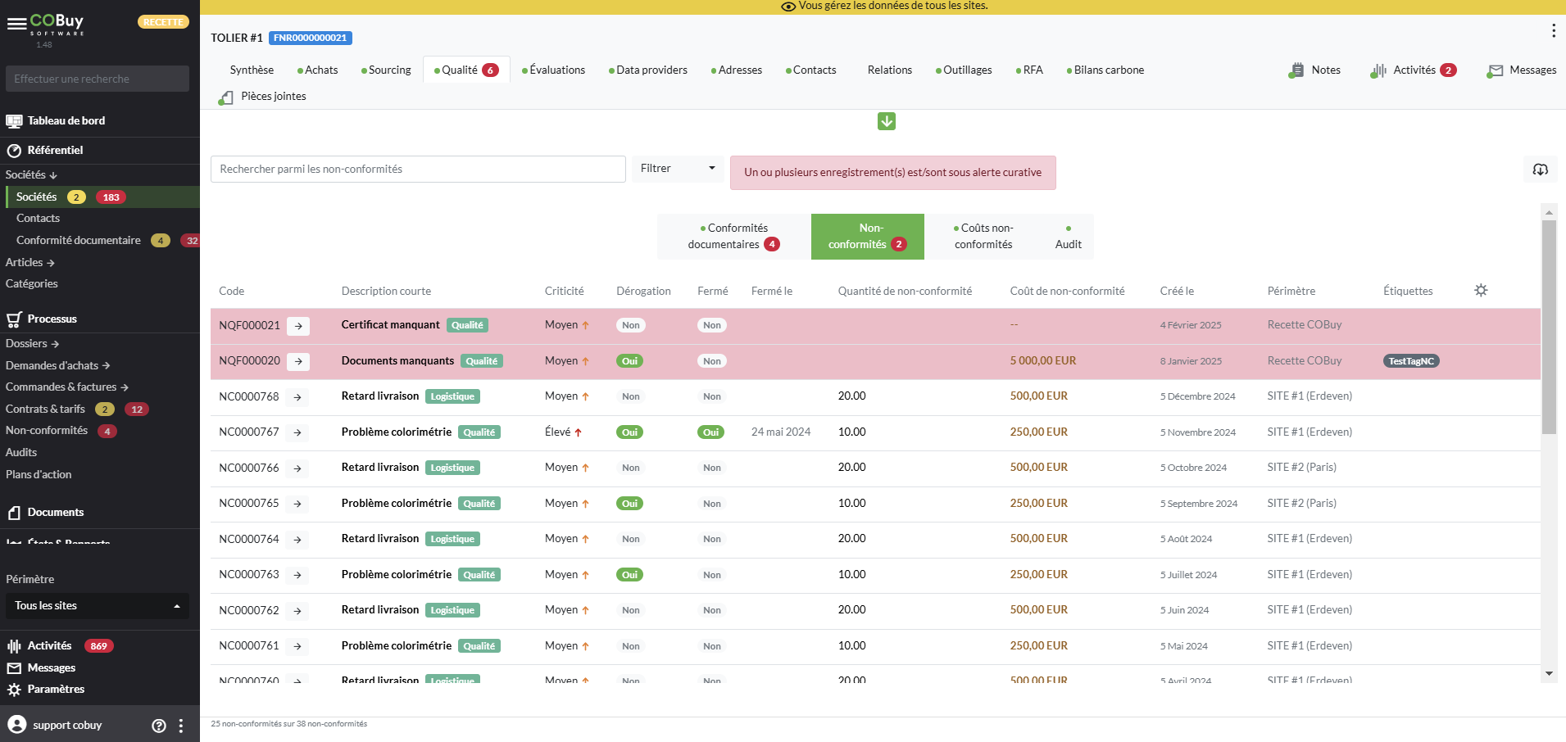
Task: Expand Commandes & factures section
Action: click(66, 387)
